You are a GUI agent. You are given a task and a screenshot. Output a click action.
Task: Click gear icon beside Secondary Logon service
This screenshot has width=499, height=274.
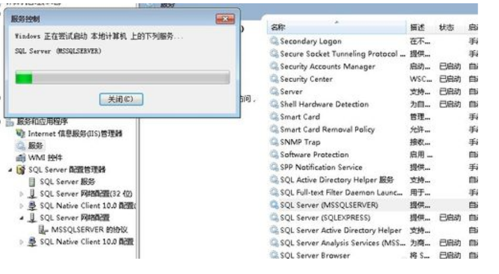[x=274, y=42]
